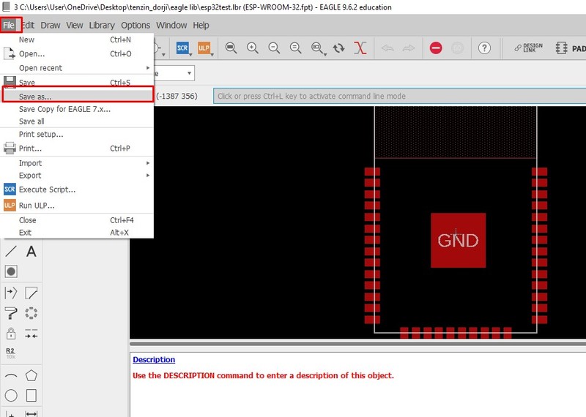The width and height of the screenshot is (586, 417).
Task: Choose New from the File menu
Action: [77, 40]
